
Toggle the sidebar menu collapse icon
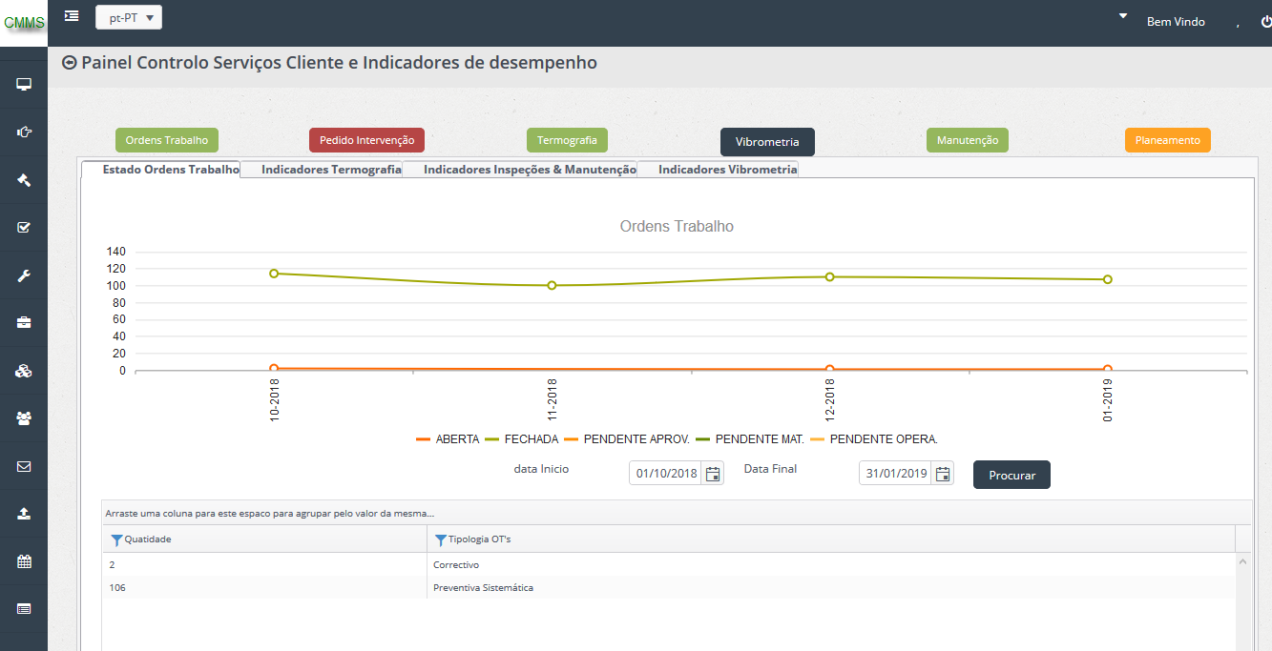[72, 15]
